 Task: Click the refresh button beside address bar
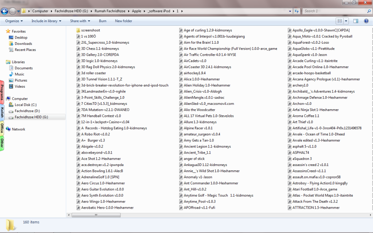[297, 11]
